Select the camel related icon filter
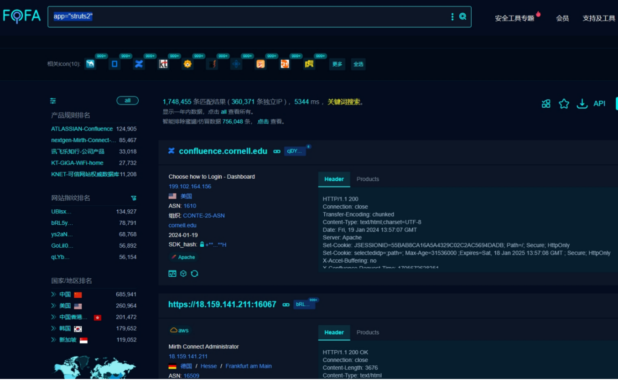Viewport: 618px width, 384px height. [90, 64]
